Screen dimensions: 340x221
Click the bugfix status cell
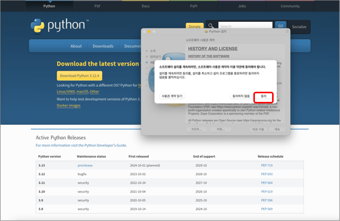tap(82, 174)
